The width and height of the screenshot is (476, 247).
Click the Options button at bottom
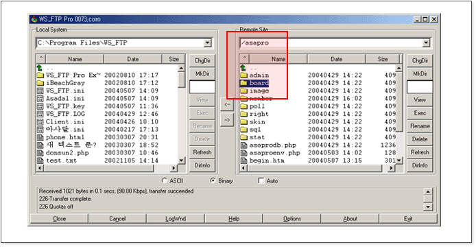point(292,219)
